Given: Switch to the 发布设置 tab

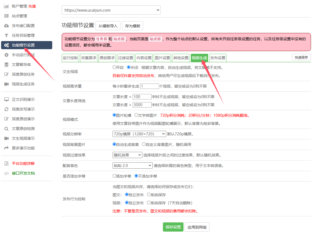Looking at the screenshot, I should [x=218, y=58].
